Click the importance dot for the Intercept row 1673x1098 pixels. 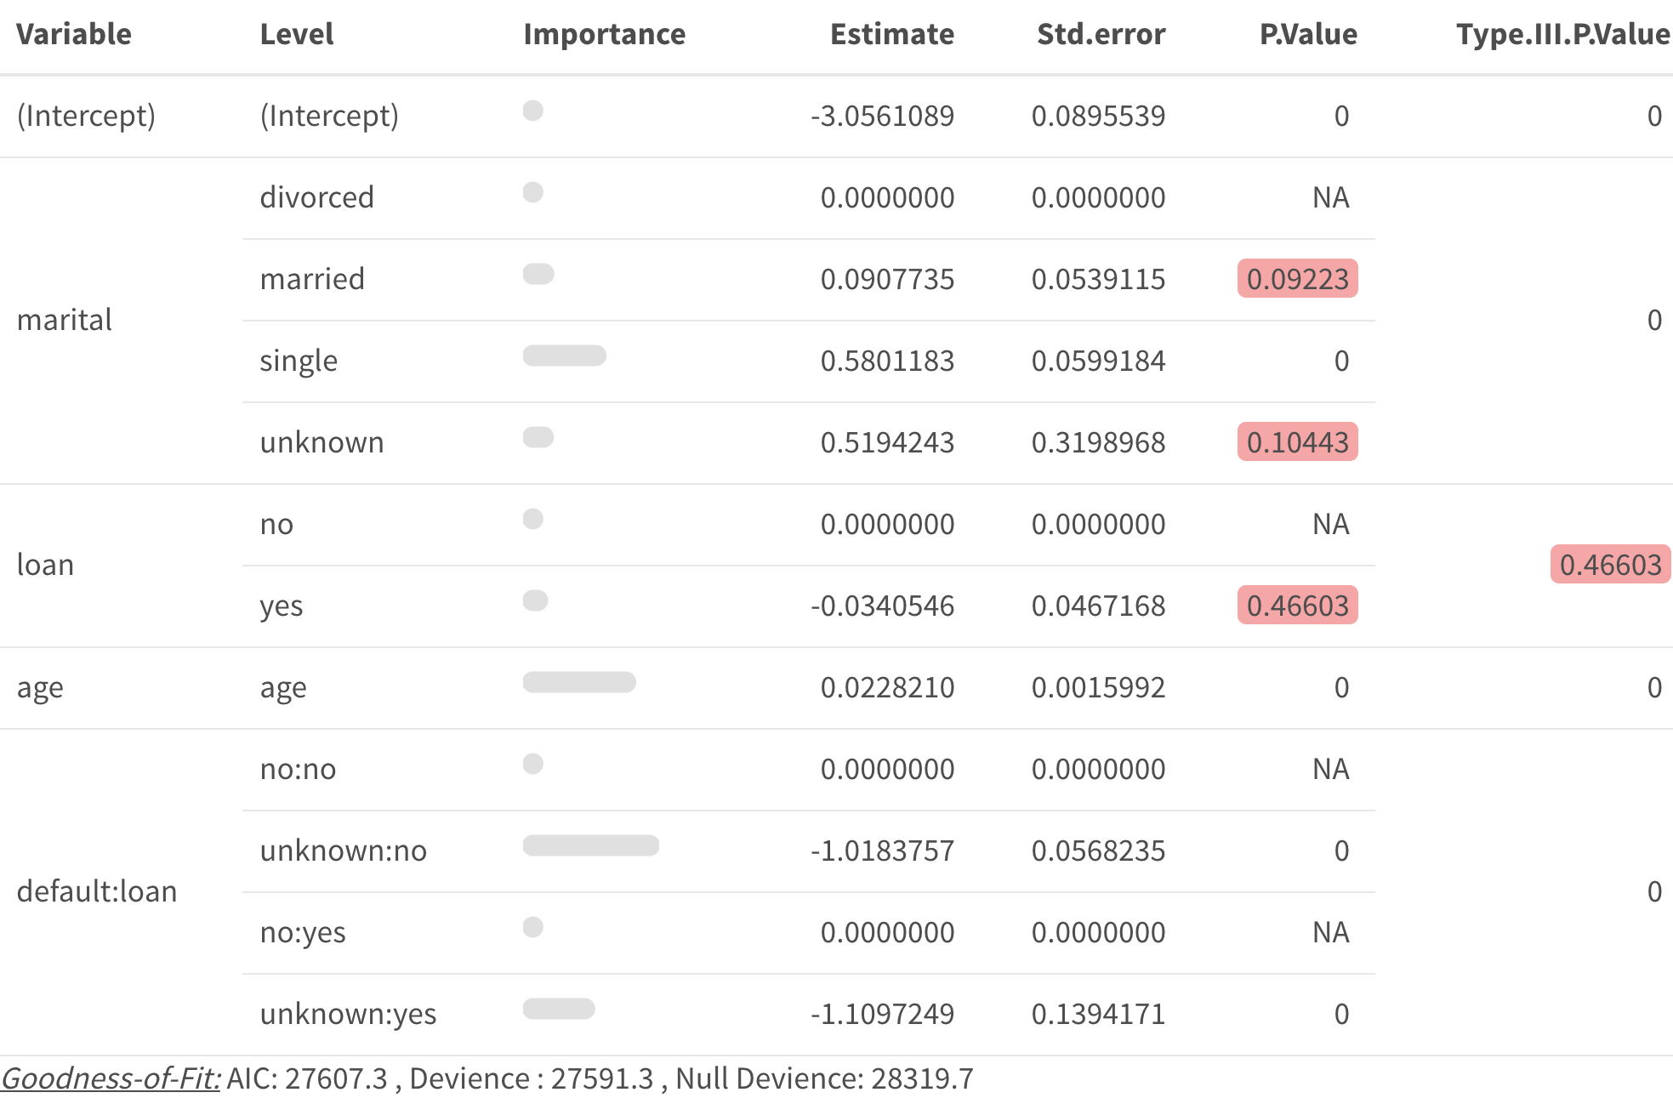[x=533, y=111]
